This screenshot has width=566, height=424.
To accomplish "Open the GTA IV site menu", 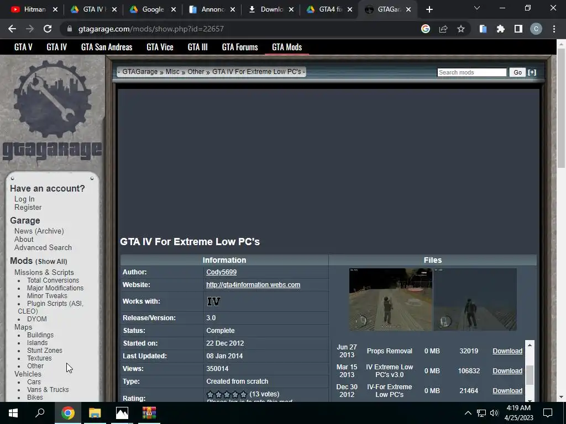I will (57, 47).
